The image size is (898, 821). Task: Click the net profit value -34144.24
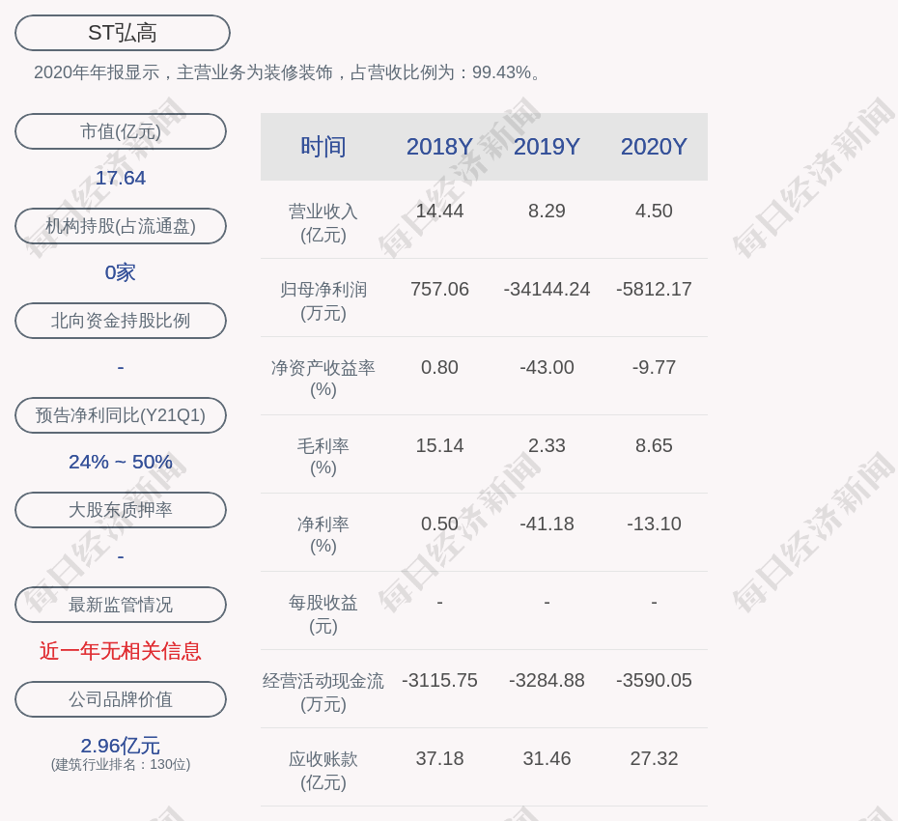(547, 289)
